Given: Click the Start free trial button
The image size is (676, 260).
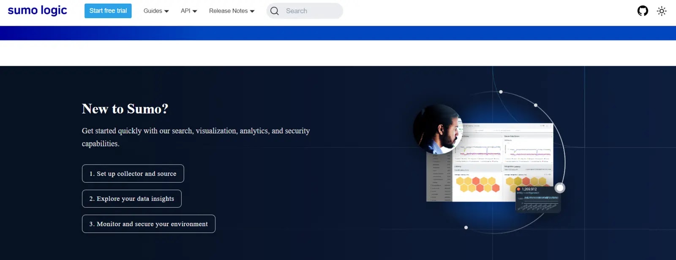Looking at the screenshot, I should (x=108, y=11).
